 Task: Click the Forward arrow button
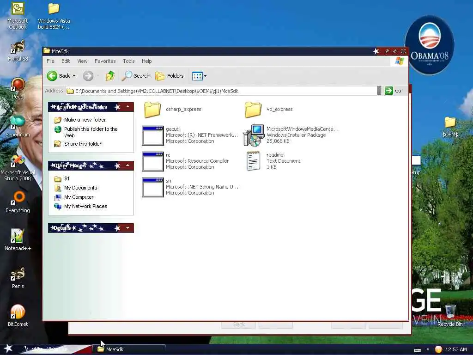(88, 76)
